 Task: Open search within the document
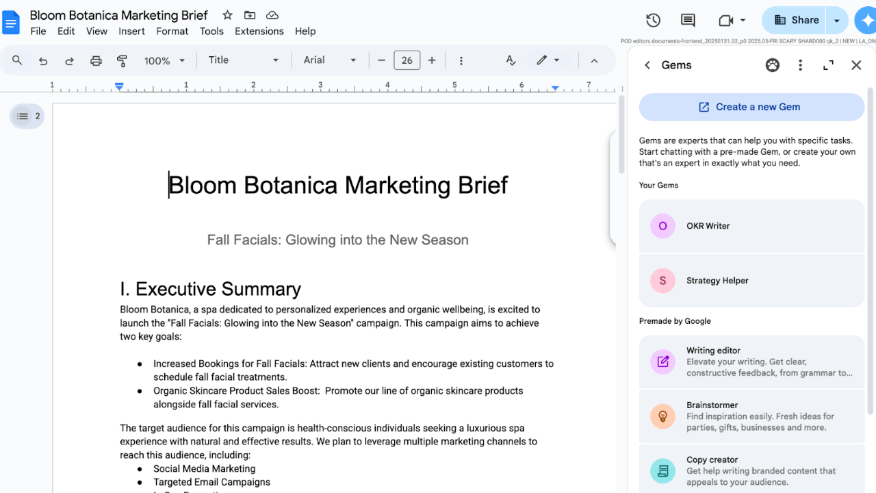[x=16, y=60]
